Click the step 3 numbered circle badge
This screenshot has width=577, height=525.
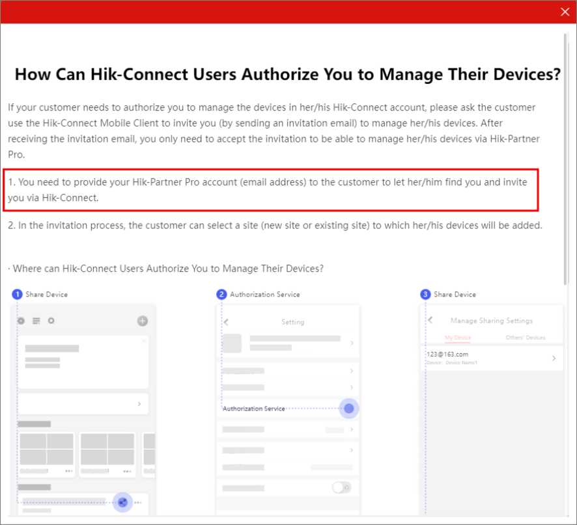click(426, 295)
